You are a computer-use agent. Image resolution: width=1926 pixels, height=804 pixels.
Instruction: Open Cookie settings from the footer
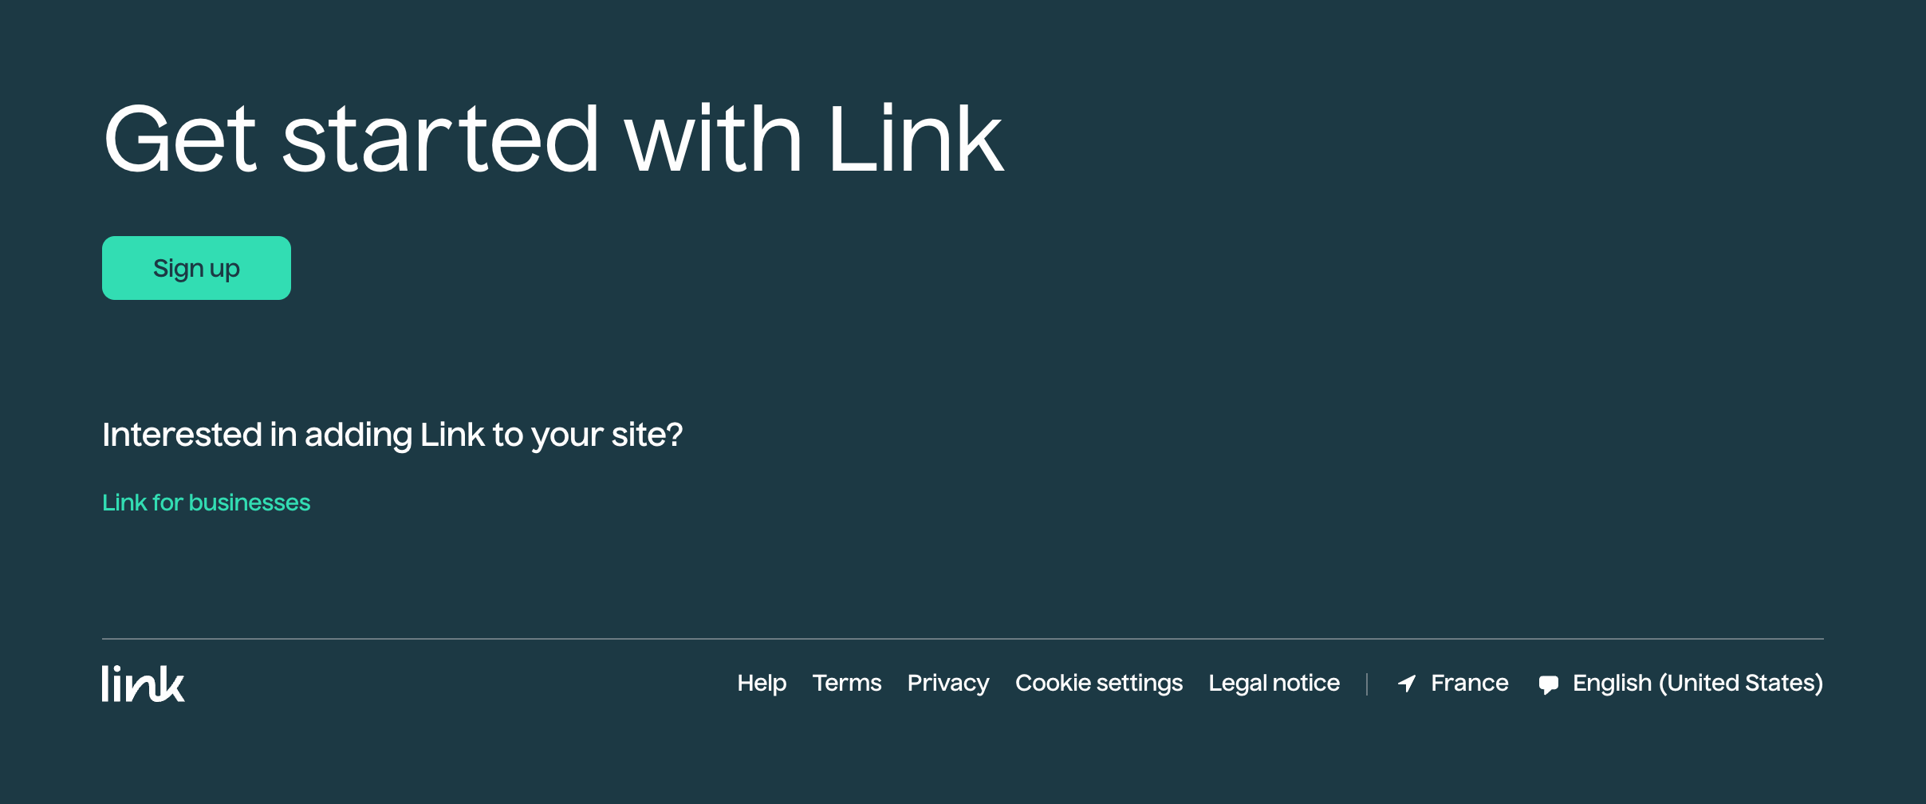(1099, 684)
